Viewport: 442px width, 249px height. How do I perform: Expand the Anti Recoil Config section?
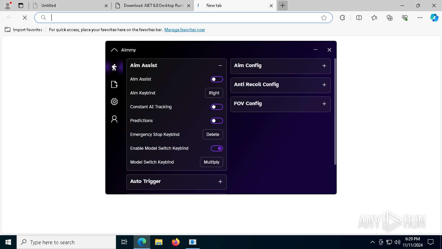pyautogui.click(x=324, y=85)
